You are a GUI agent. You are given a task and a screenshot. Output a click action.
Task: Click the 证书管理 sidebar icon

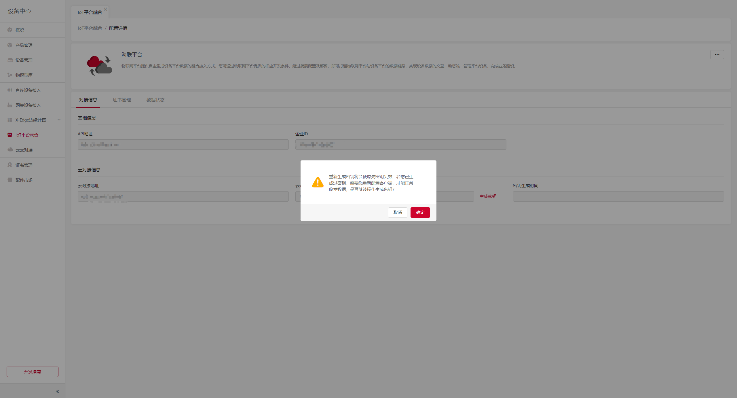click(10, 165)
